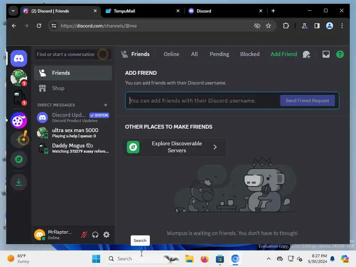Show hidden system tray icons
Viewport: 356px width, 267px height.
pyautogui.click(x=269, y=259)
